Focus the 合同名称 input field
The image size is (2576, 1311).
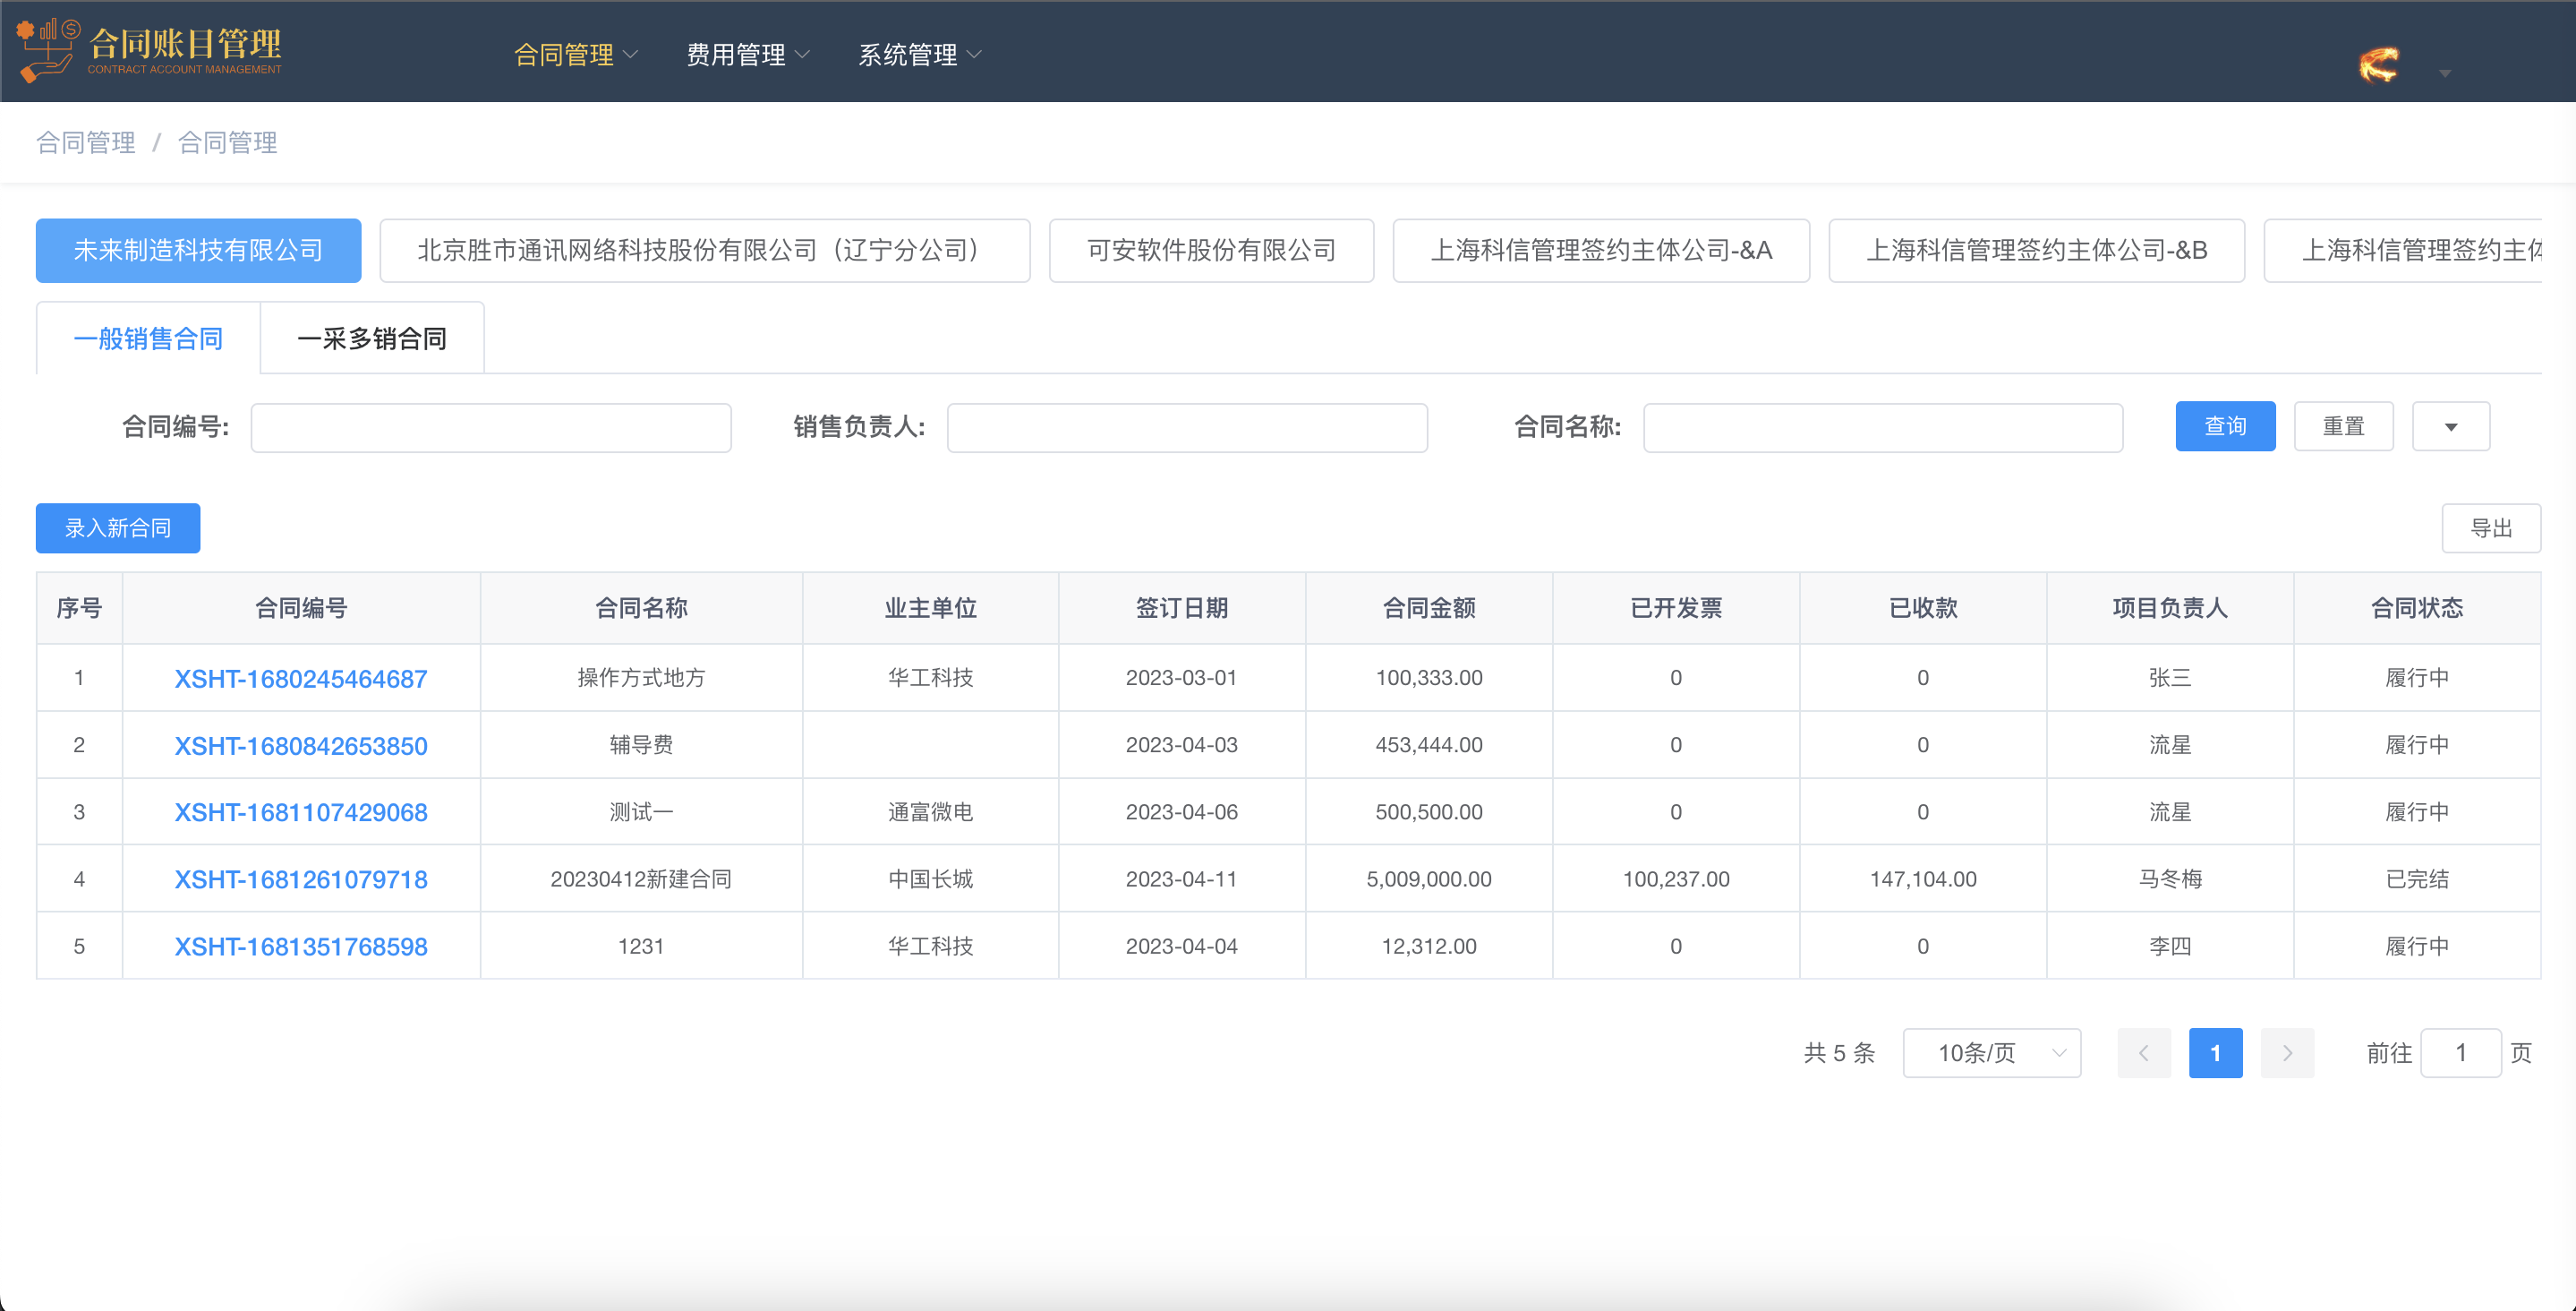[x=1883, y=427]
